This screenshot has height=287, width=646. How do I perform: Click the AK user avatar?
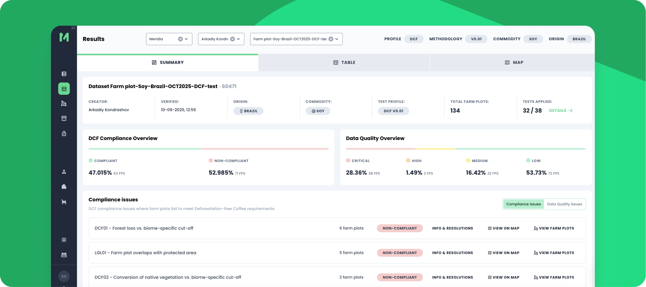pos(64,276)
